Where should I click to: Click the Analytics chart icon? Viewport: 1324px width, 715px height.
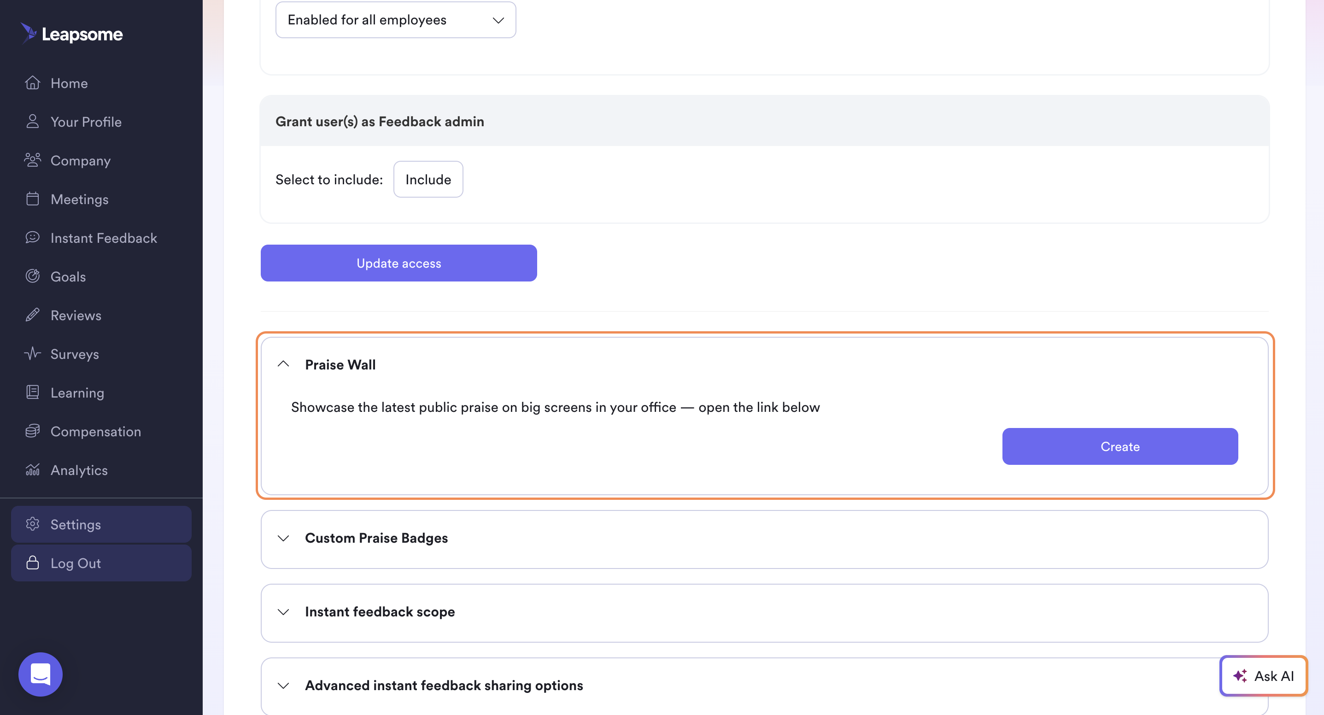(x=32, y=470)
